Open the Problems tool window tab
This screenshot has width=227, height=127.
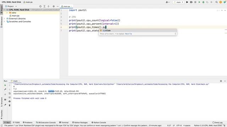click(x=28, y=122)
